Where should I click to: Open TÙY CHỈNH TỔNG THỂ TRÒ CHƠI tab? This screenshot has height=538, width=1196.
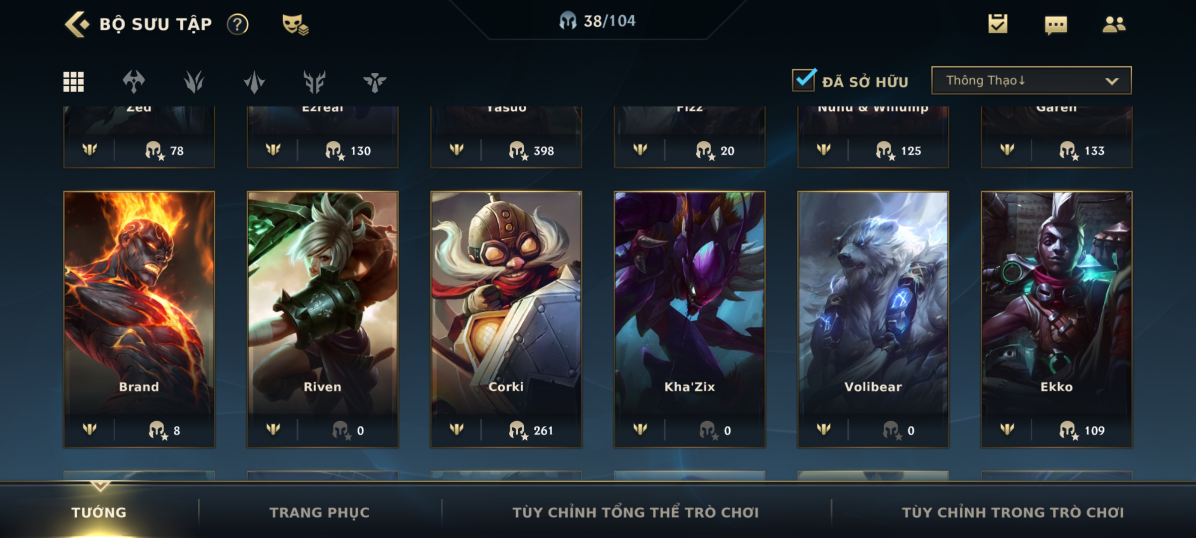click(635, 512)
